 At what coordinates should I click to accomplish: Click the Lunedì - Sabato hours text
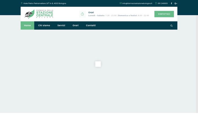coord(102,15)
